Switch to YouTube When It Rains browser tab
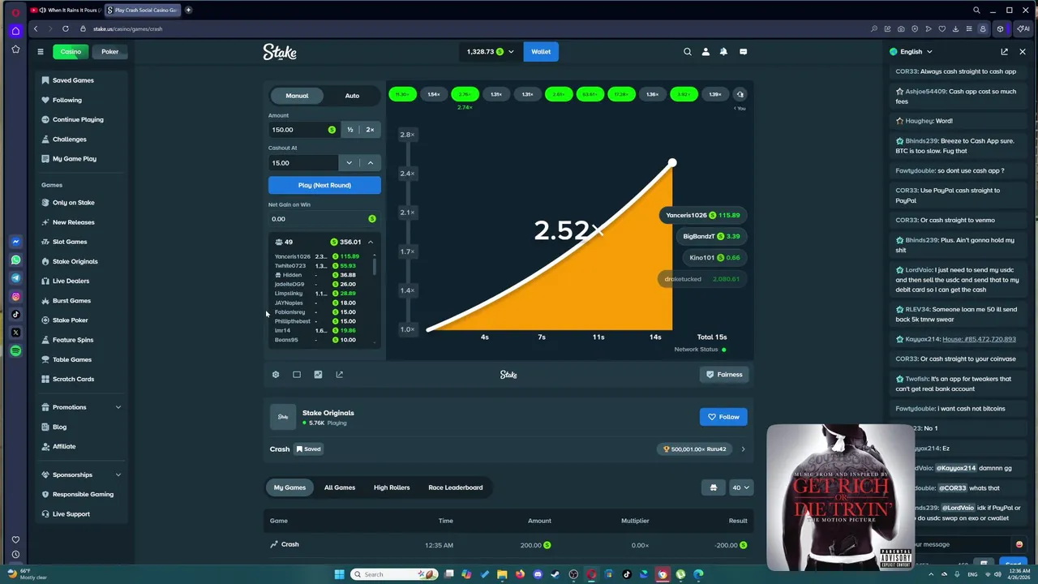 pos(65,10)
